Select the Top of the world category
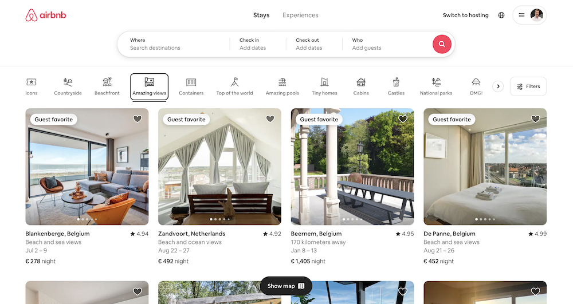The image size is (573, 304). (x=234, y=86)
